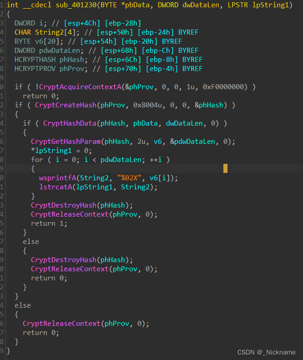Click the dwDataLen argument in CryptHashData
This screenshot has width=303, height=360.
click(x=184, y=123)
